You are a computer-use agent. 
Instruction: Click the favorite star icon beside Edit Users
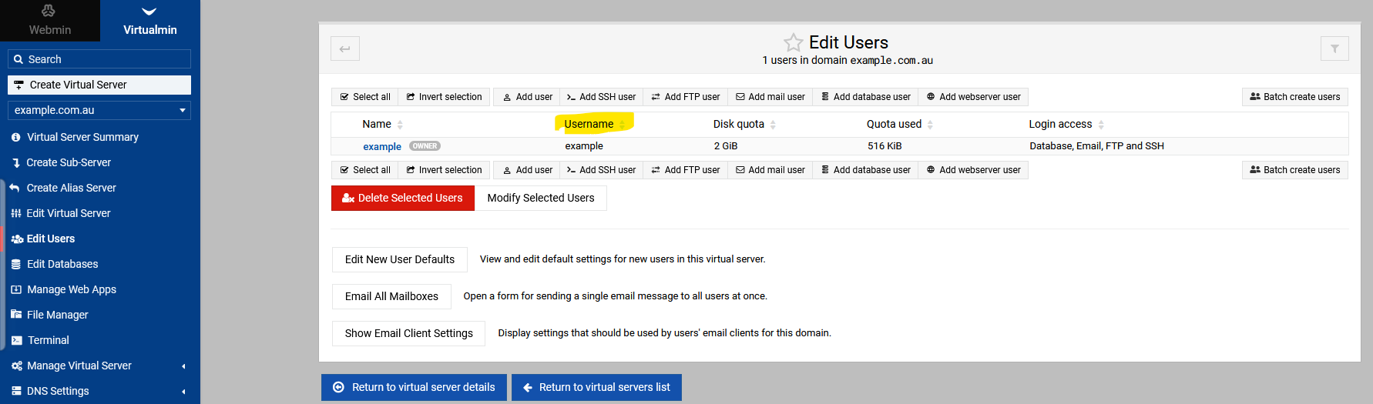[x=793, y=42]
